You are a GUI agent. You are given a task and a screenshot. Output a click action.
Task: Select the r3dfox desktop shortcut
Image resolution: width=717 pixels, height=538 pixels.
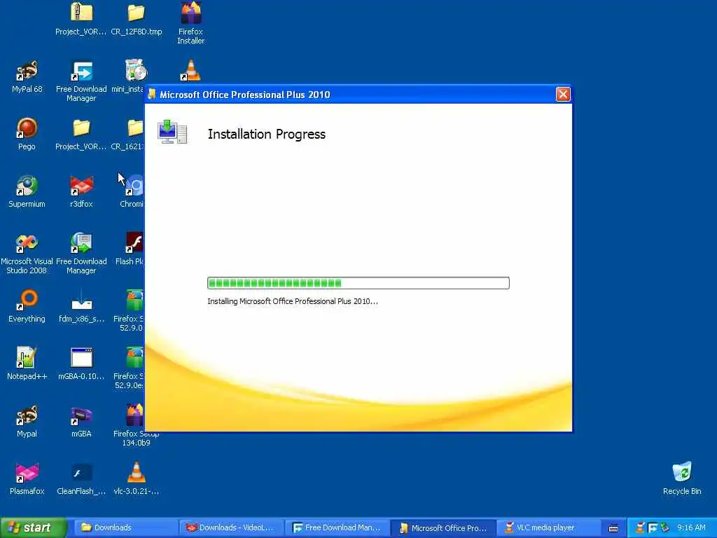coord(81,185)
